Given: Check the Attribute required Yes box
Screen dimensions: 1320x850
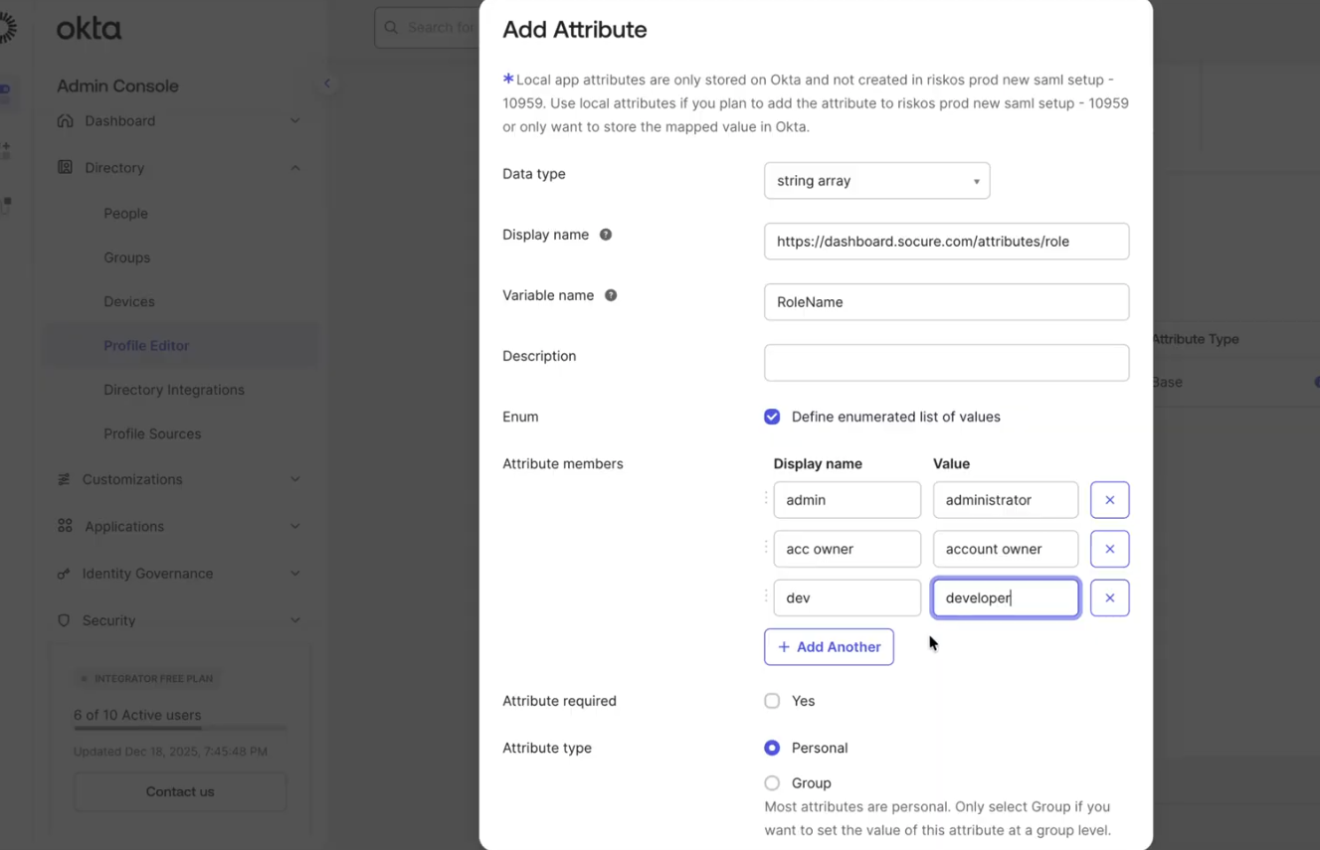Looking at the screenshot, I should 772,701.
